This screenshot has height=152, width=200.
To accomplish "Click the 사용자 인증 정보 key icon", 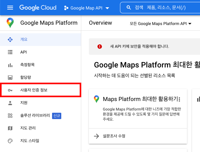I will pos(10,90).
